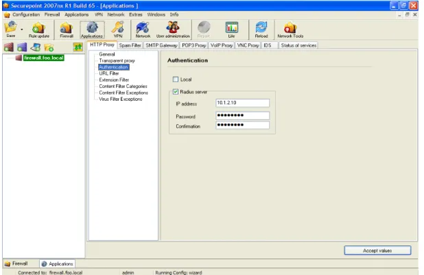
Task: Click the red firewall icon in left panel toolbar
Action: [x=9, y=47]
